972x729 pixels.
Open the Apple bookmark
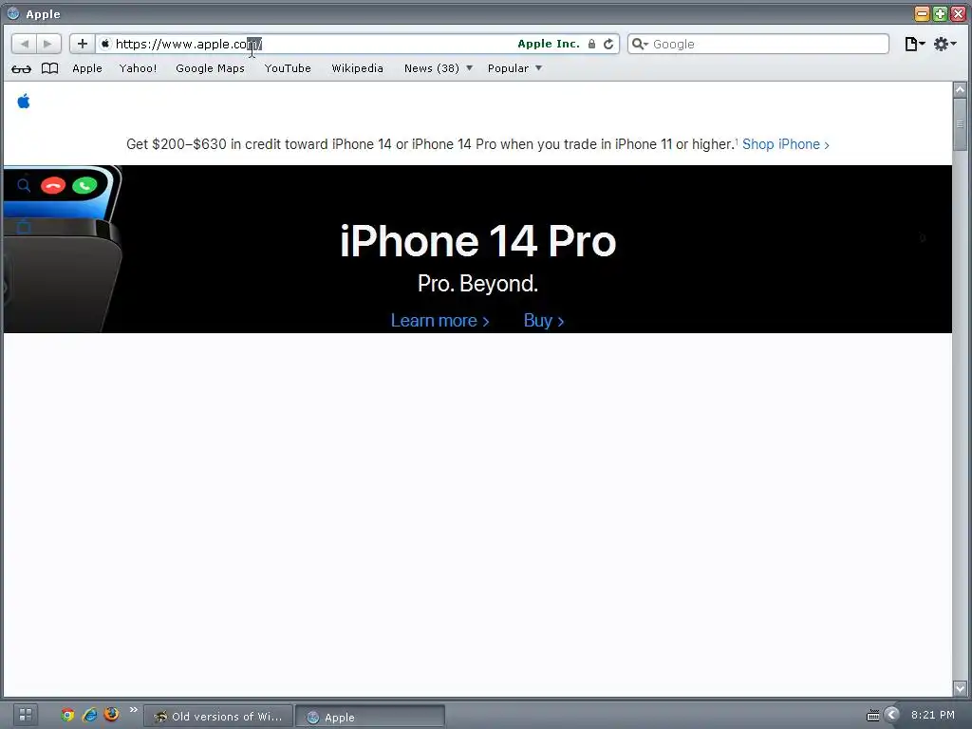coord(86,68)
